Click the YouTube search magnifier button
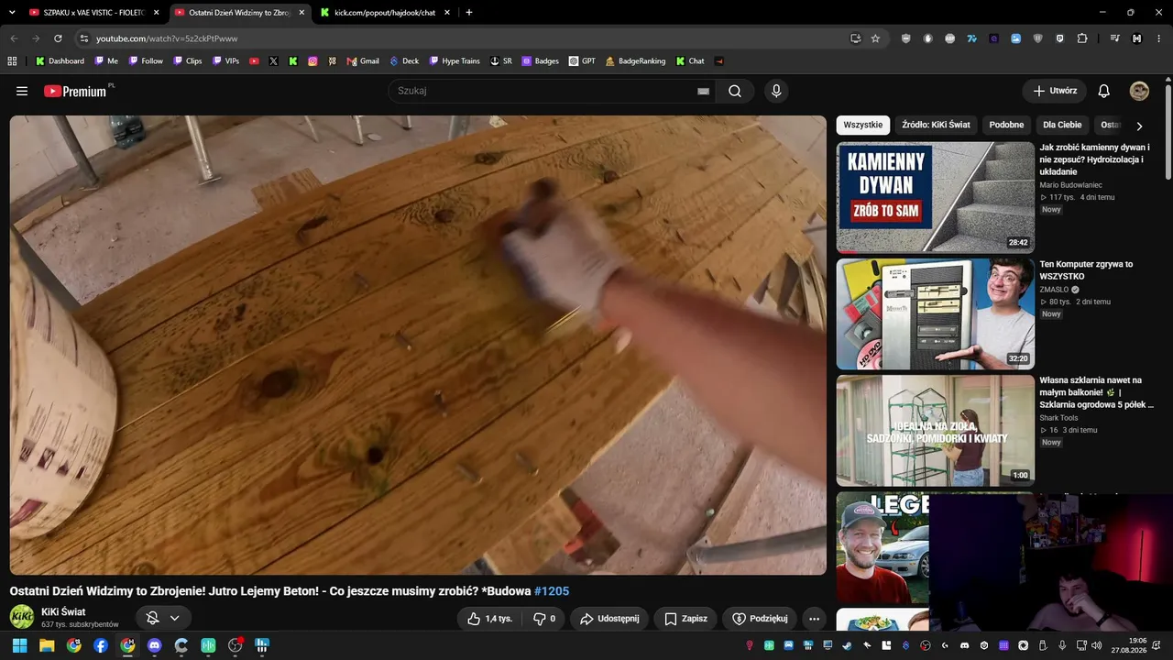This screenshot has height=660, width=1173. 735,91
